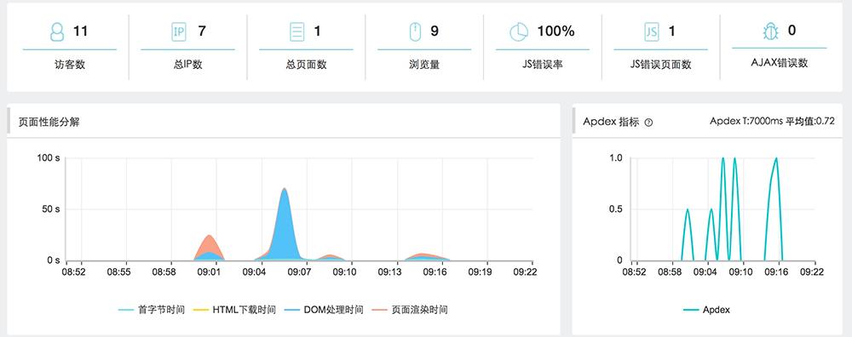Image resolution: width=852 pixels, height=337 pixels.
Task: Toggle the 首字节时间 legend series
Action: (x=152, y=310)
